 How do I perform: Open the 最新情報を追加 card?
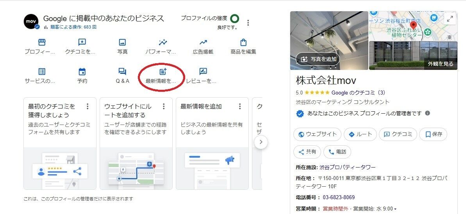pos(212,144)
